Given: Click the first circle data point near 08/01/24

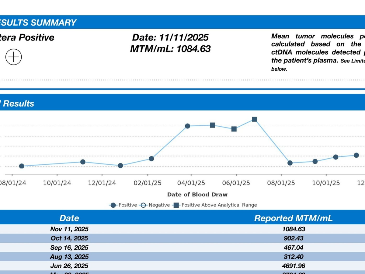Looking at the screenshot, I should tap(22, 166).
